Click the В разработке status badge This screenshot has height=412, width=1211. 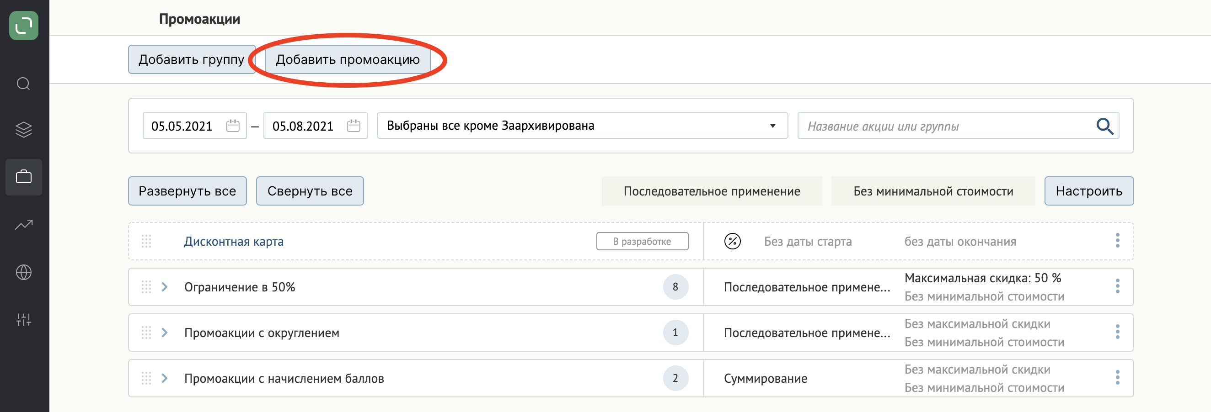point(642,242)
